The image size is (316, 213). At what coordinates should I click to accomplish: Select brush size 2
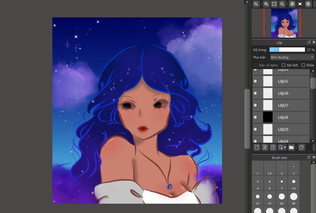click(281, 168)
